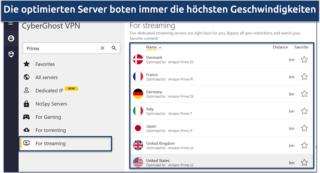Click the magnifier search icon
Screen dimensions: 320x173
[x=114, y=48]
